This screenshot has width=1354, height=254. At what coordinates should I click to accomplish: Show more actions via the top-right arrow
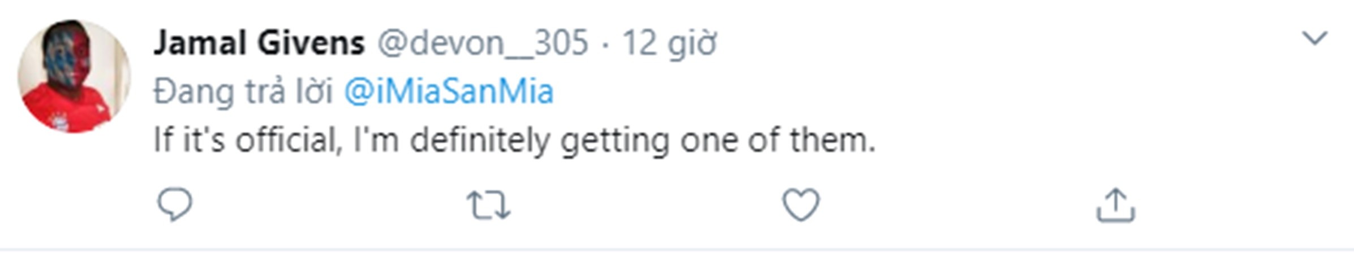point(1314,38)
